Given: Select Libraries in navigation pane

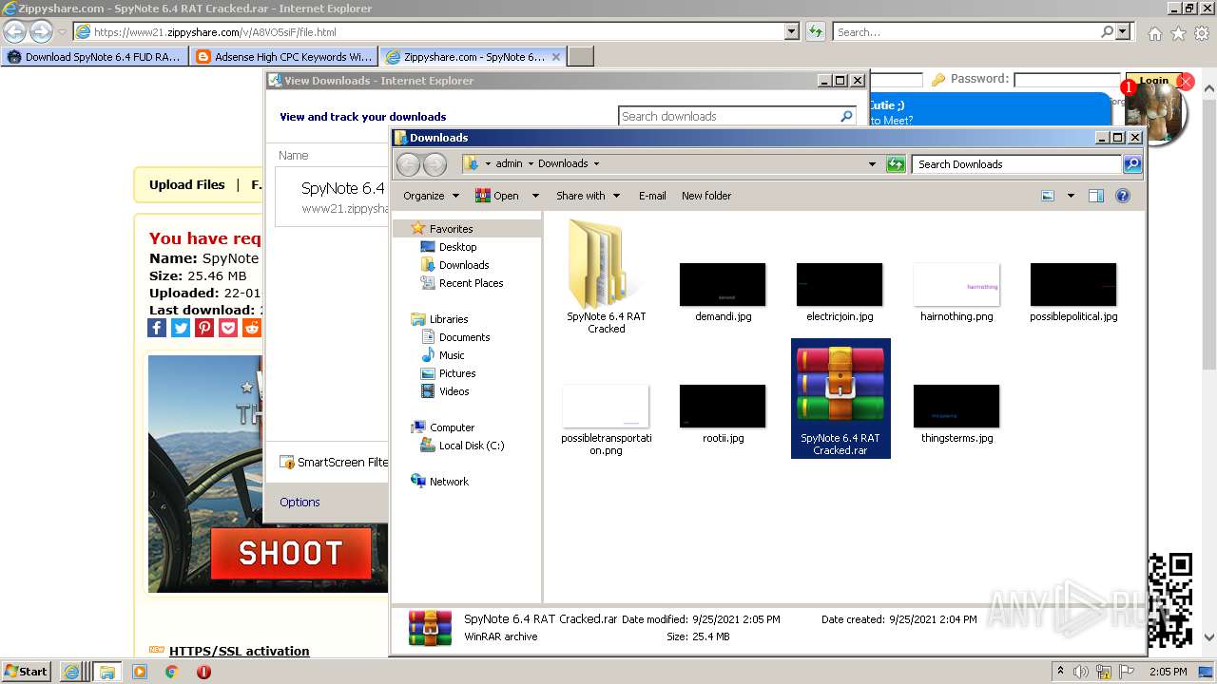Looking at the screenshot, I should click(x=448, y=319).
